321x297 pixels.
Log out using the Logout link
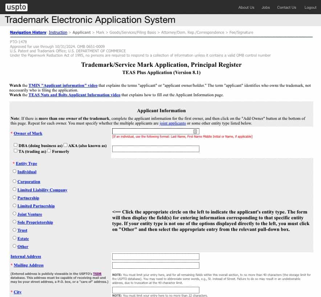point(310,7)
